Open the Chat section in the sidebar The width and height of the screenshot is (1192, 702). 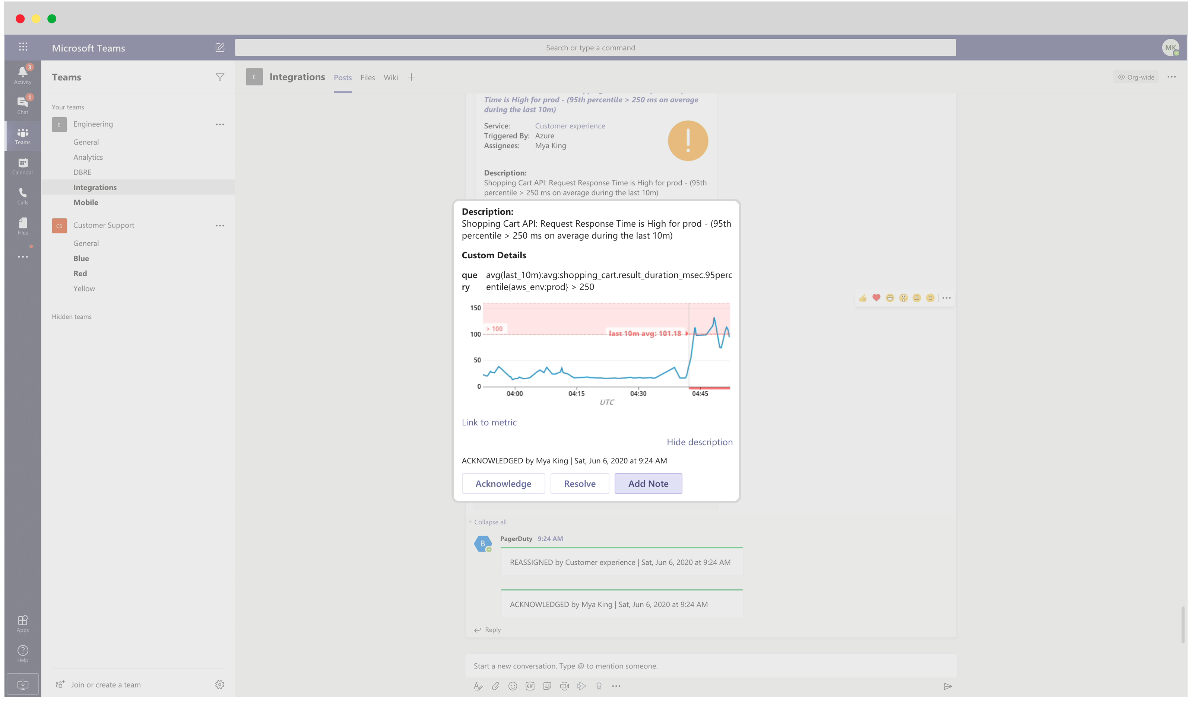(23, 105)
